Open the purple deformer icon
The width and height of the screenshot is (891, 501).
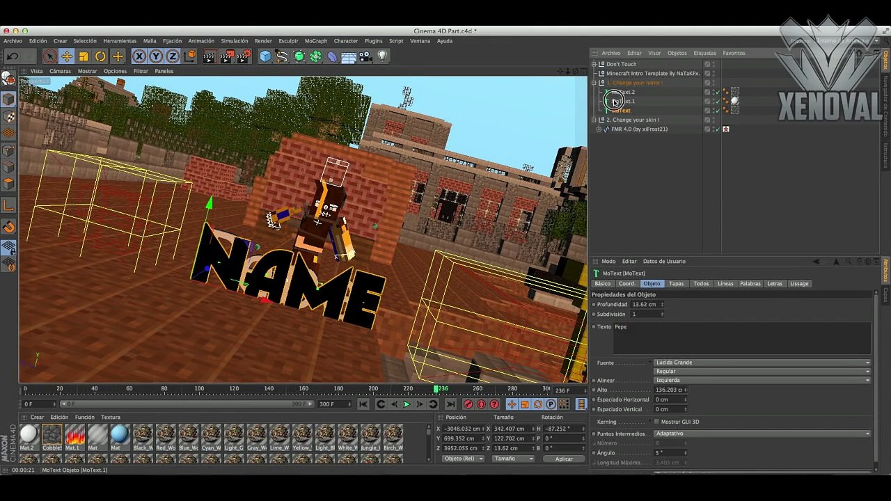[332, 56]
